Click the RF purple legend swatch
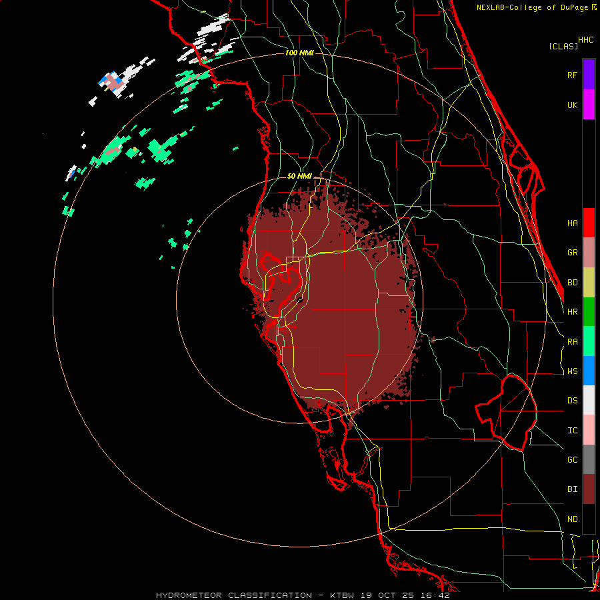The image size is (600, 600). [x=589, y=75]
